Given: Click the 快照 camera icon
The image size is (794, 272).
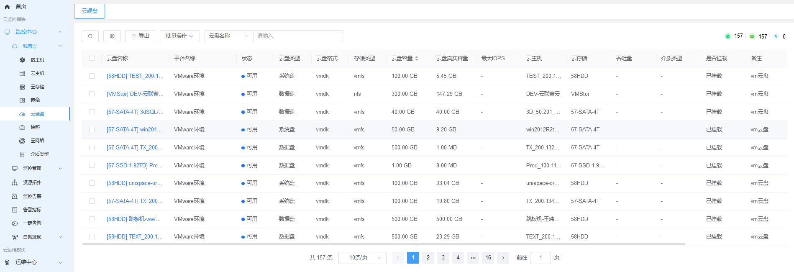Looking at the screenshot, I should [22, 127].
